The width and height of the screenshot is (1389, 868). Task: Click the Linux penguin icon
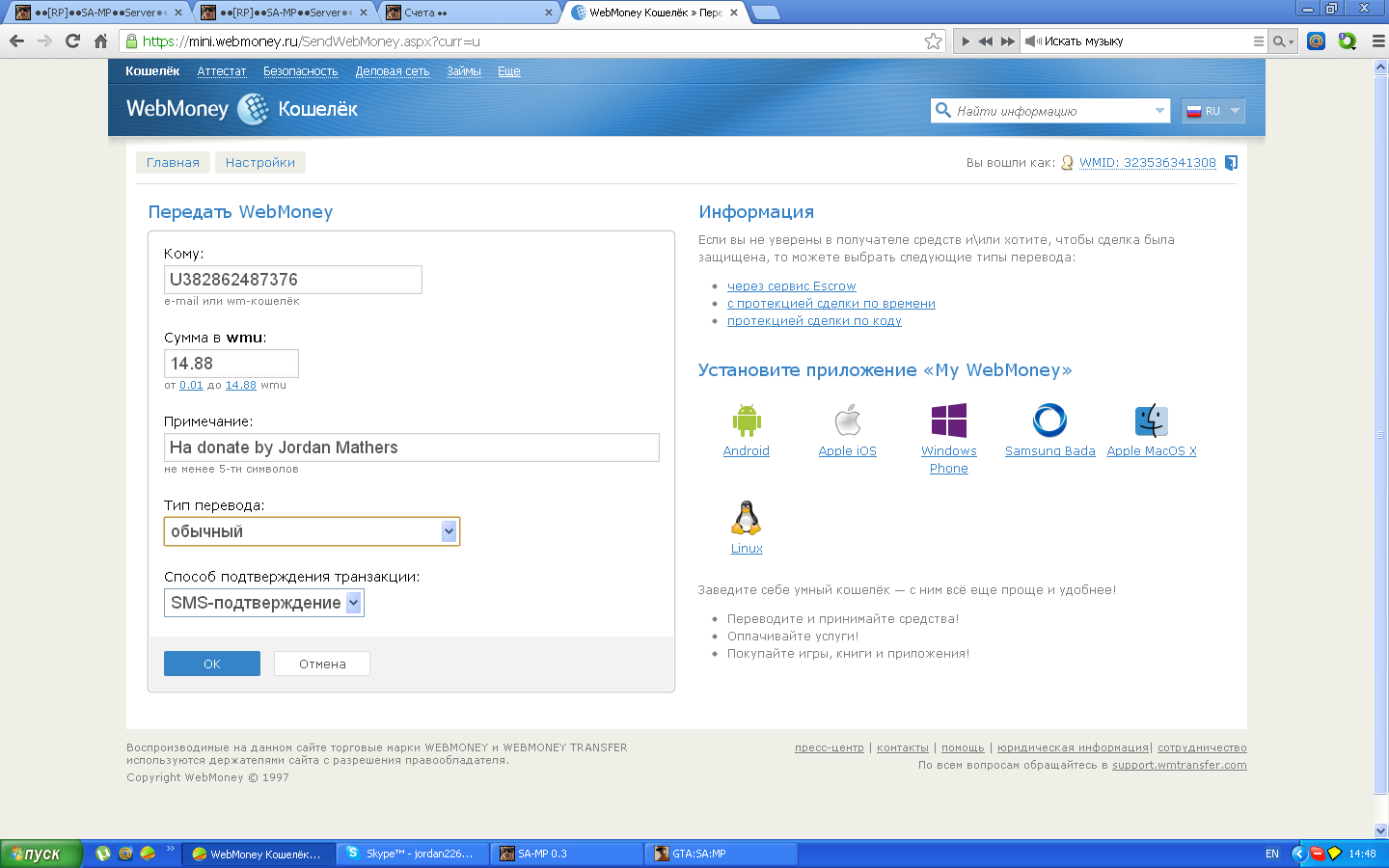pos(747,518)
